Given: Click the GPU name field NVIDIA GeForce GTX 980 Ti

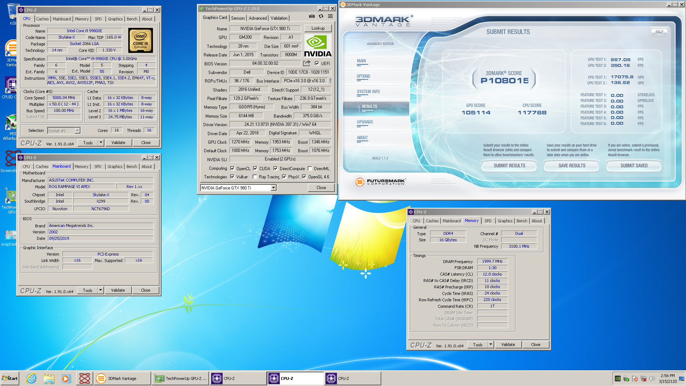Looking at the screenshot, I should [265, 28].
